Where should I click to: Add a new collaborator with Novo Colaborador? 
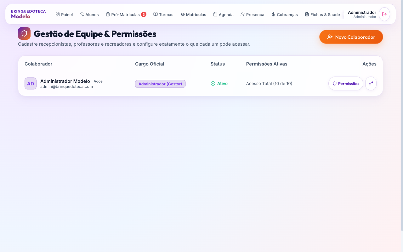(351, 37)
